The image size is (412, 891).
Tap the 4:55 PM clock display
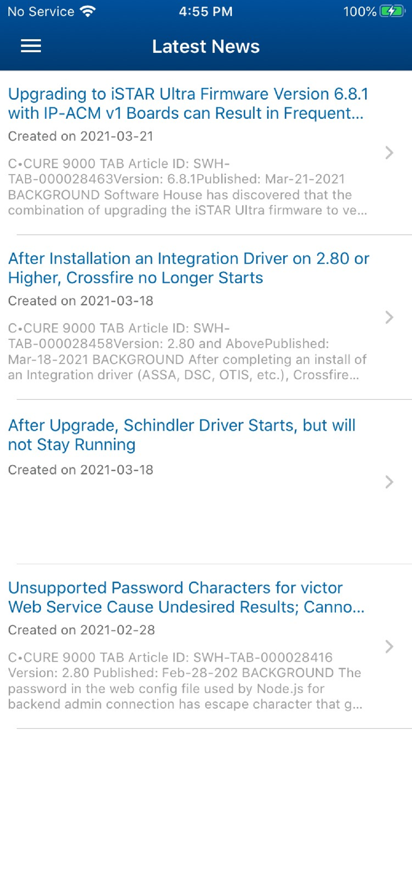click(x=206, y=11)
